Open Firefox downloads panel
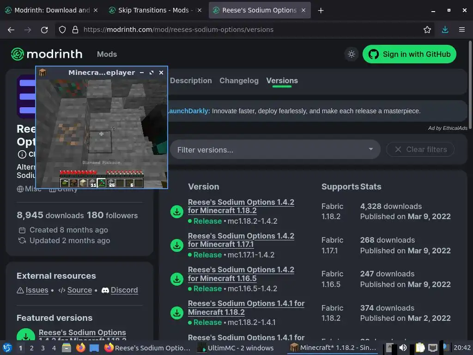473x355 pixels. pyautogui.click(x=445, y=30)
